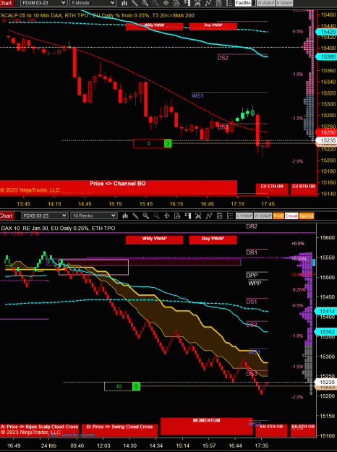Screen dimensions: 337x452
Task: Click the DR2 pivot label
Action: tap(252, 226)
